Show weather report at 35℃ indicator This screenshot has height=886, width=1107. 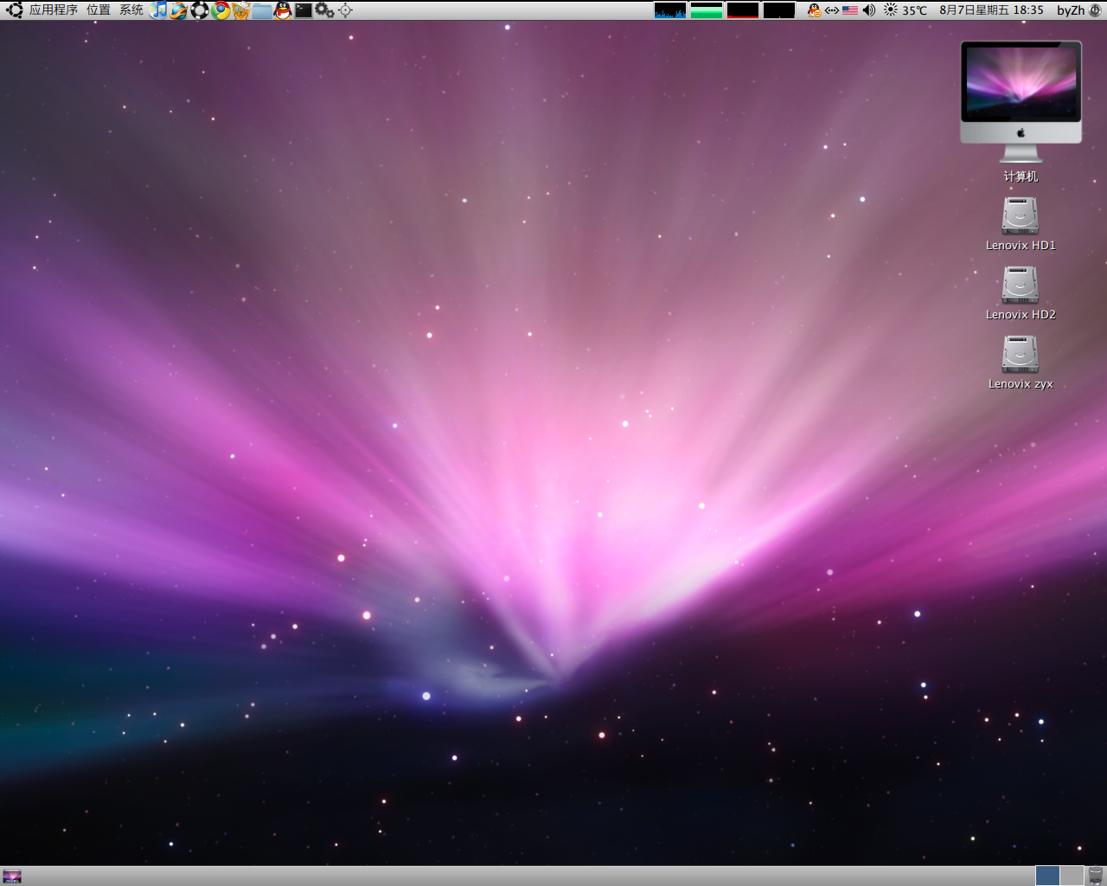pyautogui.click(x=905, y=10)
